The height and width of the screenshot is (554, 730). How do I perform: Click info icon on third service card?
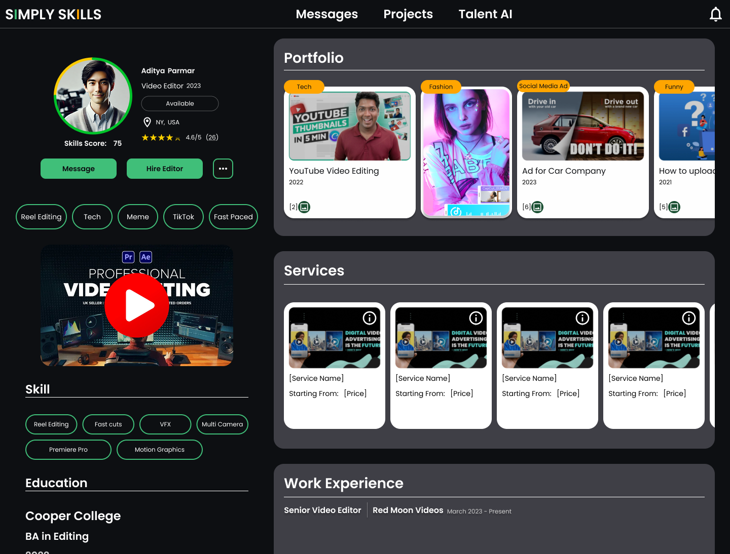tap(582, 318)
